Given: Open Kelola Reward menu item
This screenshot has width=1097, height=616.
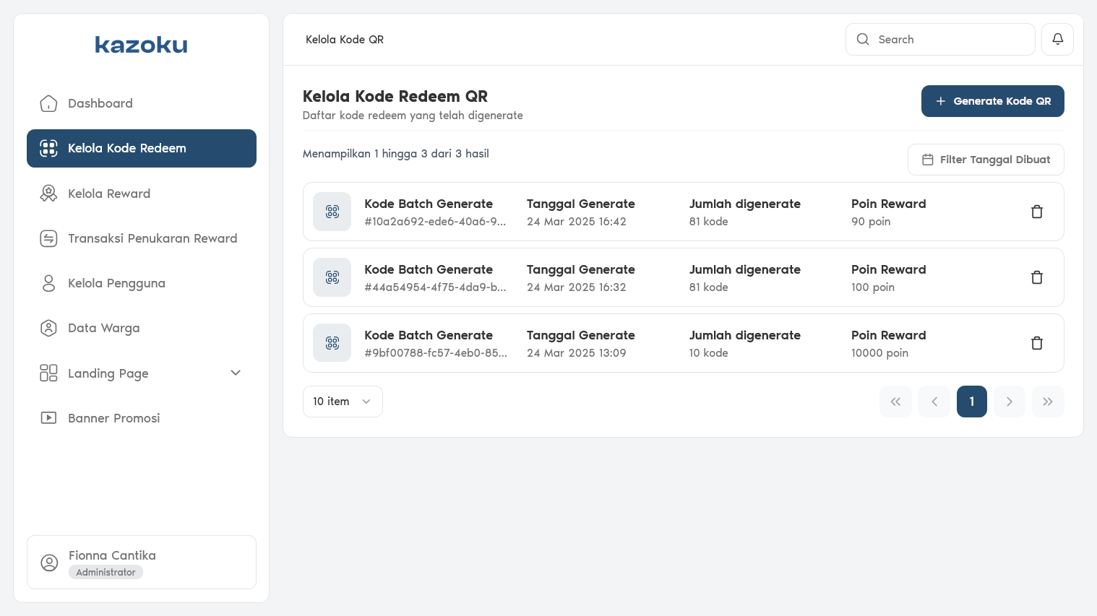Looking at the screenshot, I should [109, 194].
